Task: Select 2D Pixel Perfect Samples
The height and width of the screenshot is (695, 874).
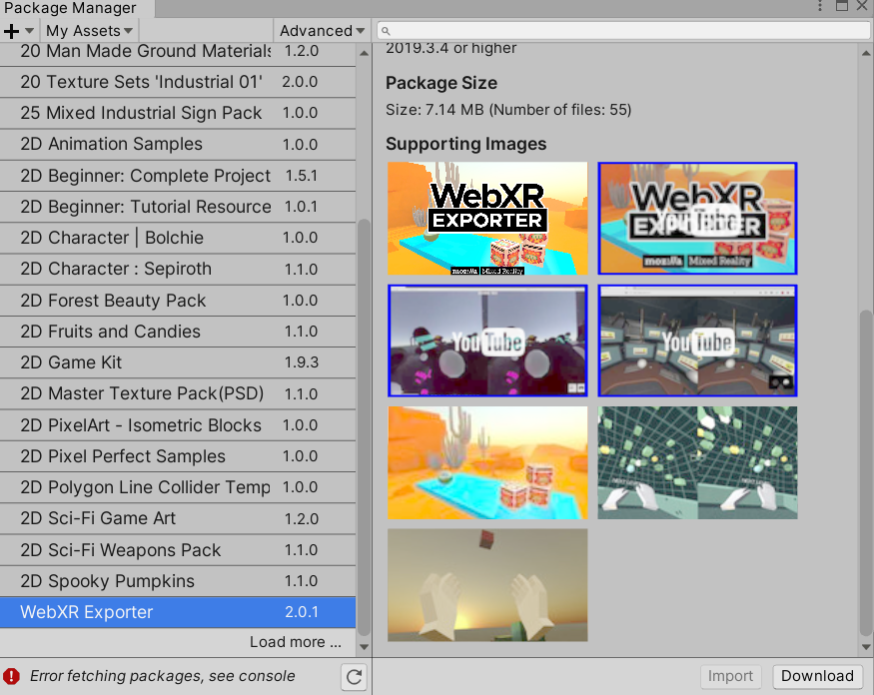Action: 178,456
